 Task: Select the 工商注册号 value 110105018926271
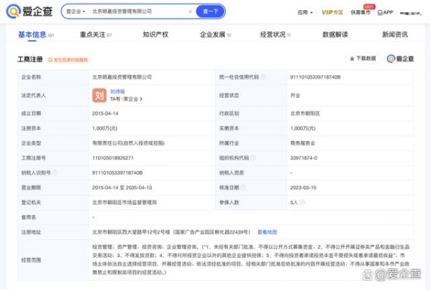click(x=113, y=158)
